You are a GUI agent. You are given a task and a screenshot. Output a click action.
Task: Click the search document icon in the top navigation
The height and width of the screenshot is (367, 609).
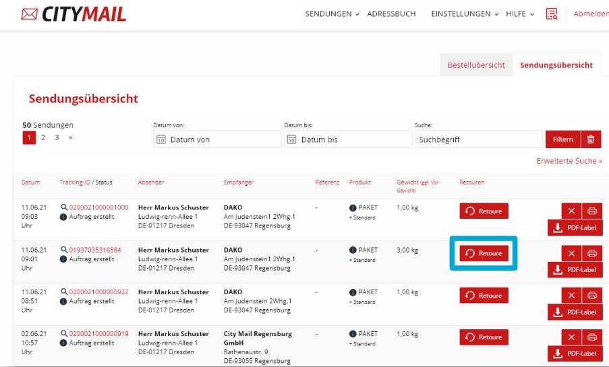[x=552, y=14]
